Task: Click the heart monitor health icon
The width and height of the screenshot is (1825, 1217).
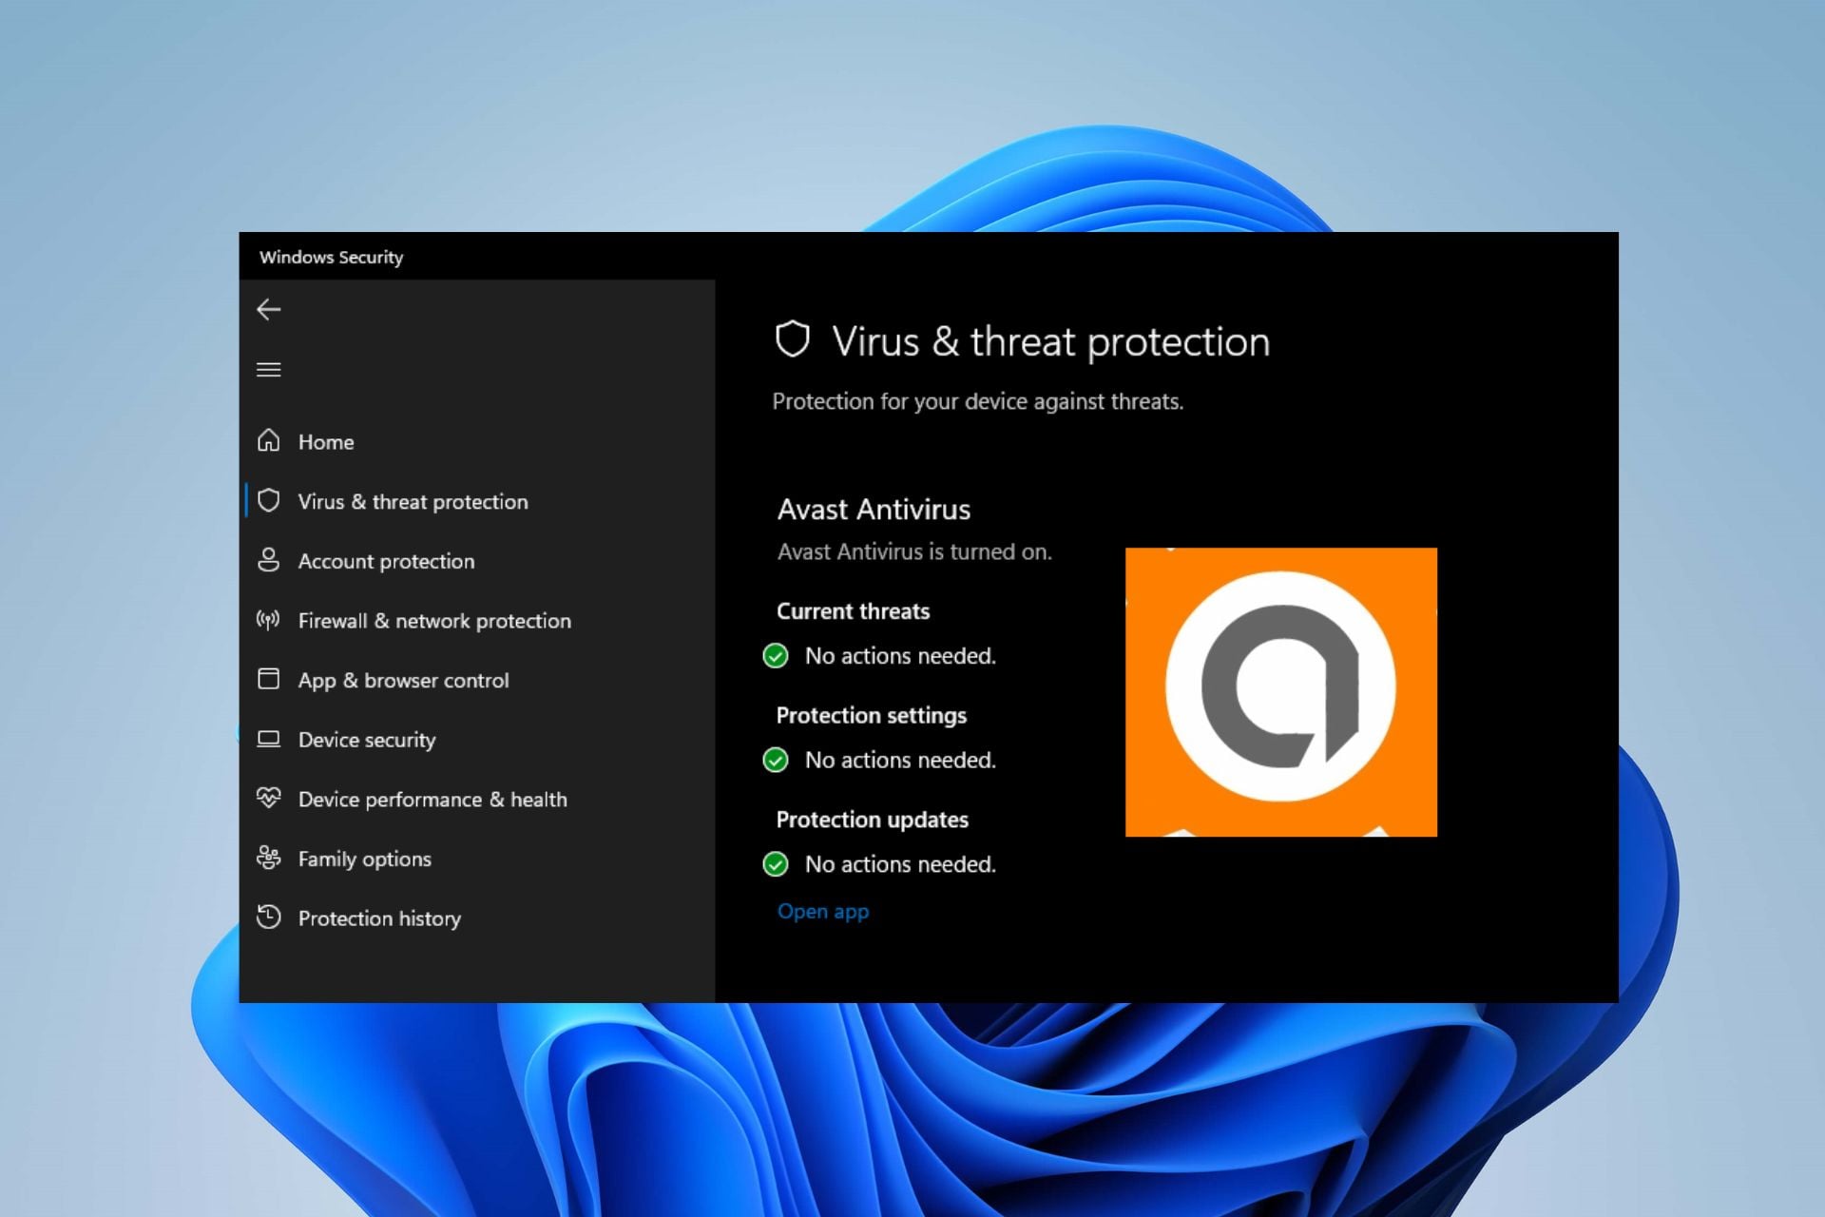Action: 269,798
